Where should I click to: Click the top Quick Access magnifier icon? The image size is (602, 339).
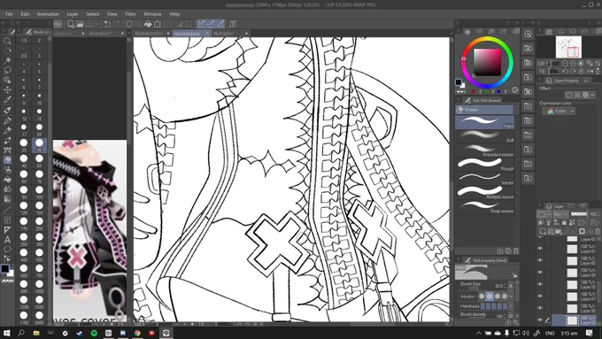(528, 34)
